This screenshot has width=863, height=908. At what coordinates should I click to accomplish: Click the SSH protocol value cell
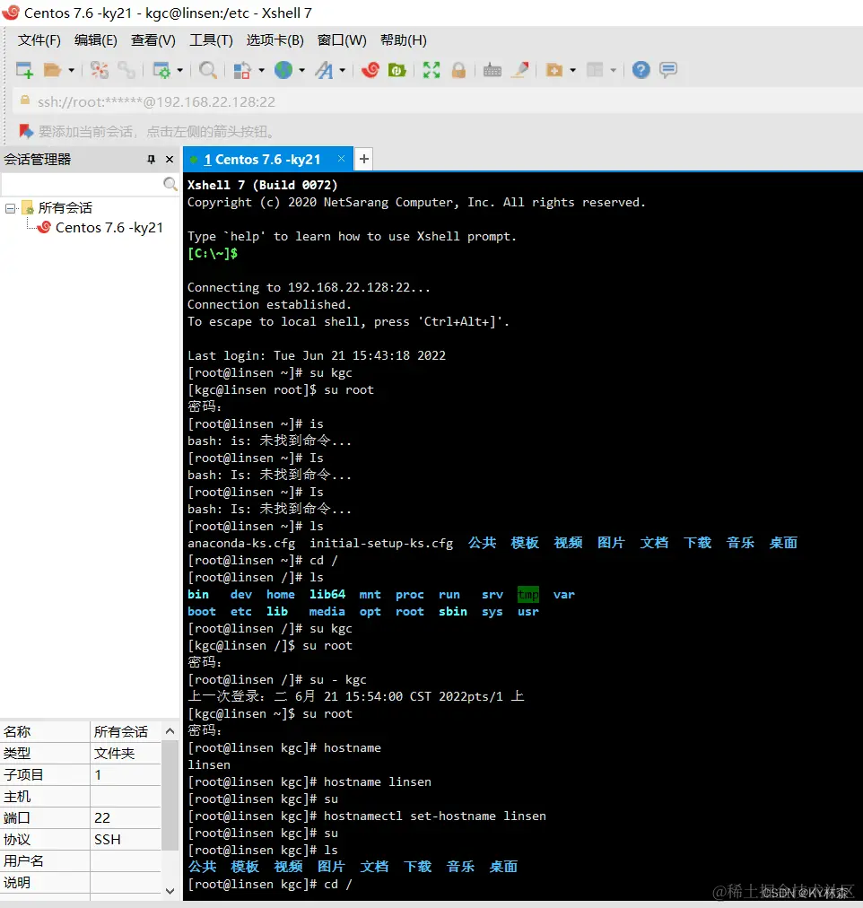point(125,840)
